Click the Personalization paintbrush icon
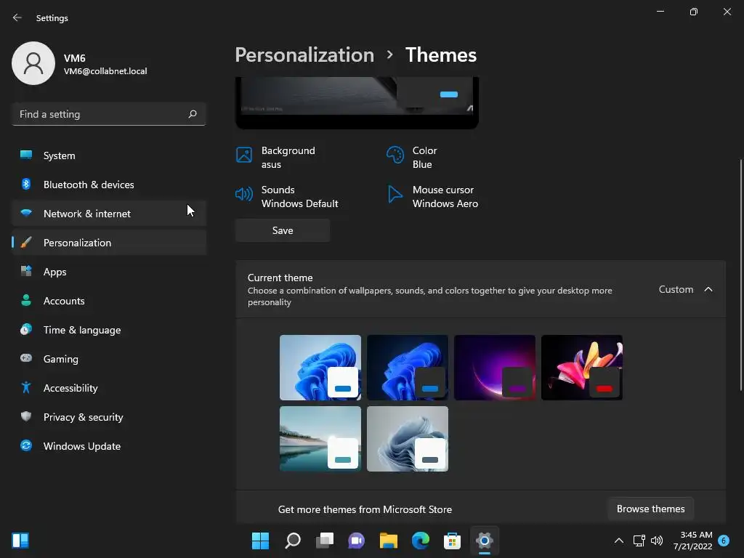Screen dimensions: 744x558 point(26,242)
